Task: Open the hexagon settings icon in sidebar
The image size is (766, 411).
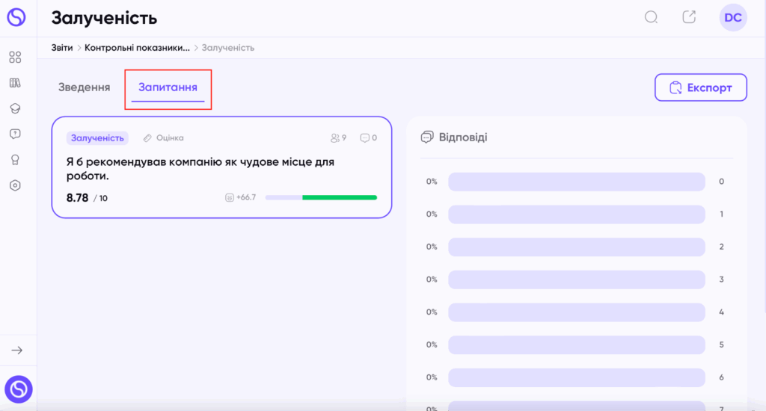Action: point(15,185)
